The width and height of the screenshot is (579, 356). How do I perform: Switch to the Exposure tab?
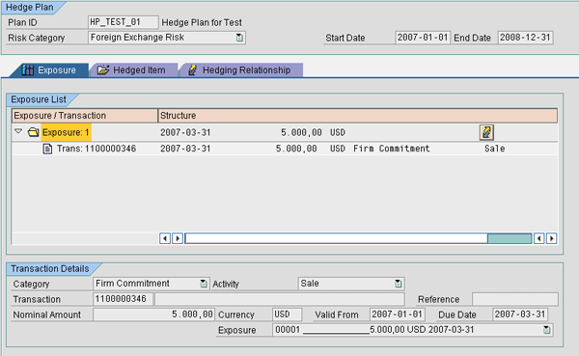(x=49, y=70)
